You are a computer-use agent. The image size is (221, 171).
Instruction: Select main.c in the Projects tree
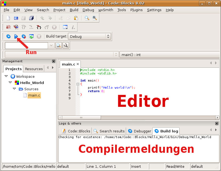tap(34, 95)
